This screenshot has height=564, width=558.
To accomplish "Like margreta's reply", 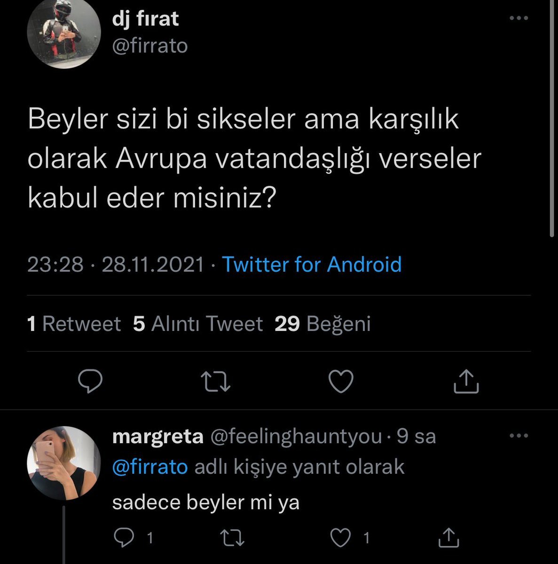I will [341, 537].
